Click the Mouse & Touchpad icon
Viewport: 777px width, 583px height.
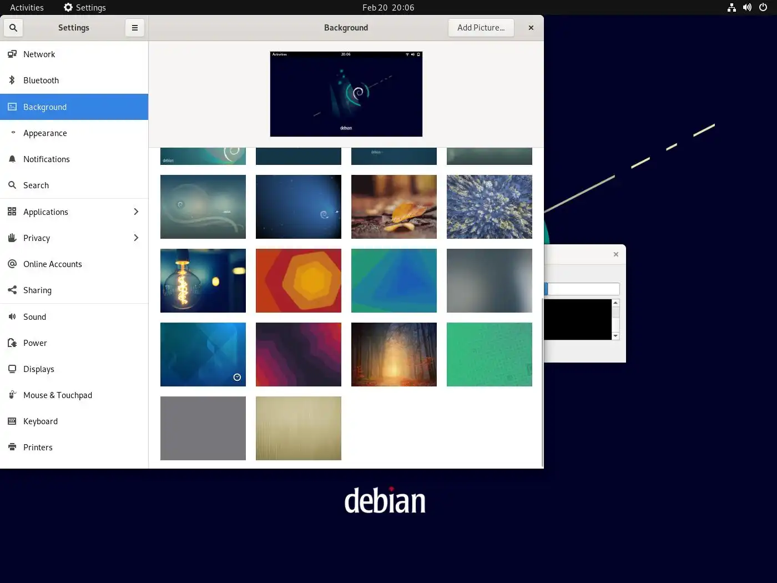pos(12,395)
